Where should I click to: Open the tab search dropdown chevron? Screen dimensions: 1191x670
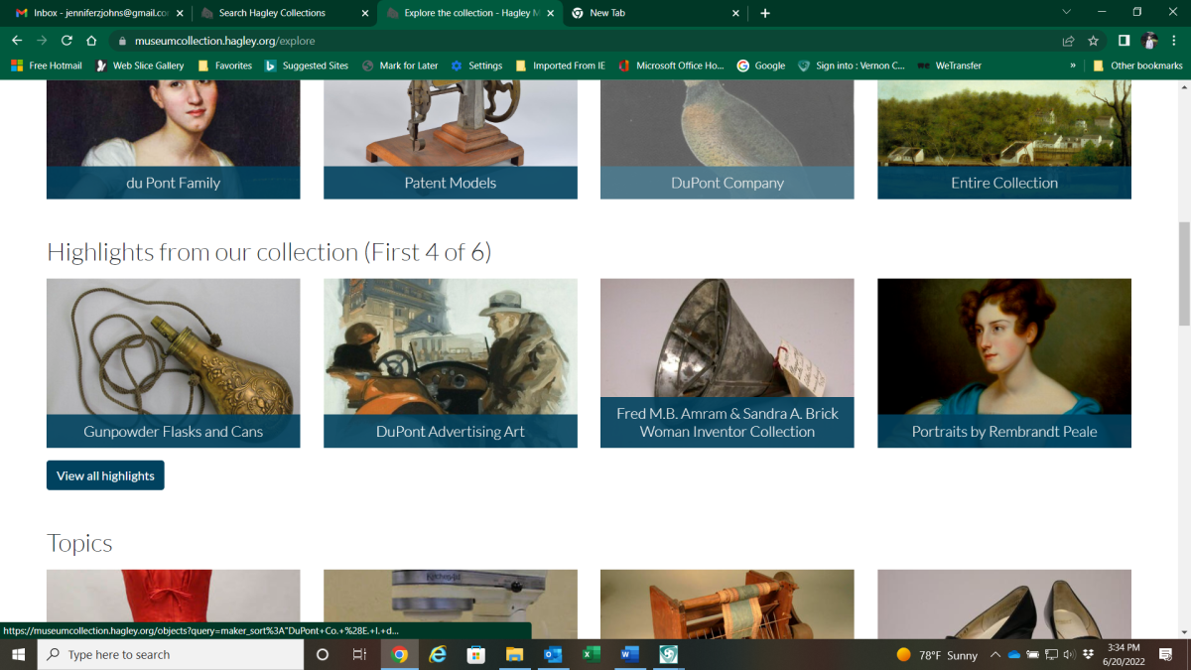point(1067,13)
